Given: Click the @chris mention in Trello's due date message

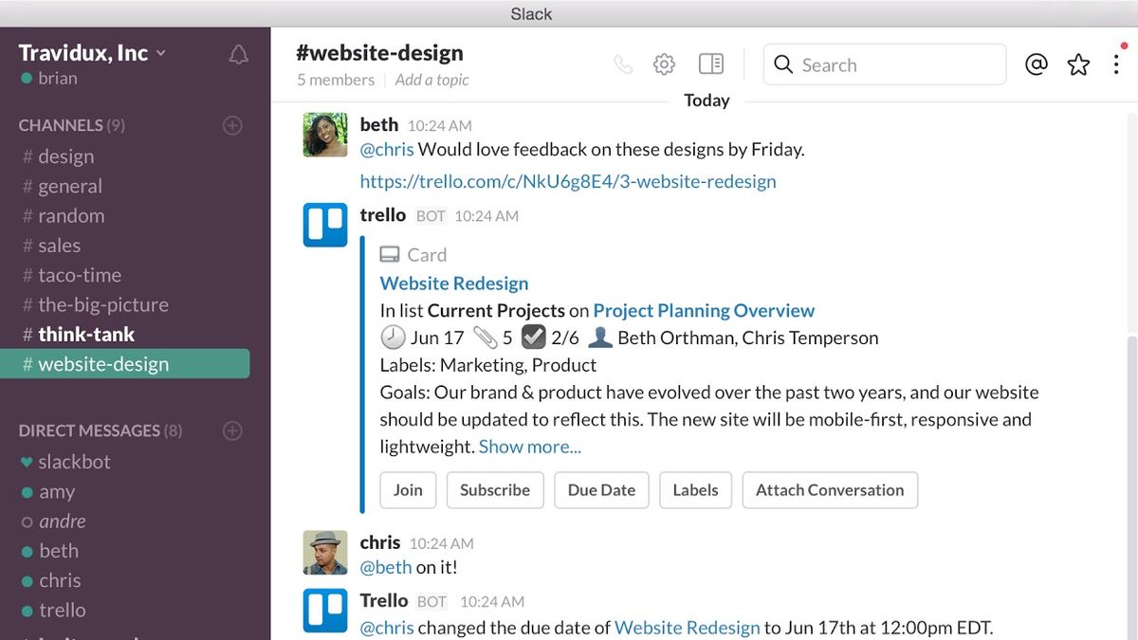Looking at the screenshot, I should (x=387, y=628).
